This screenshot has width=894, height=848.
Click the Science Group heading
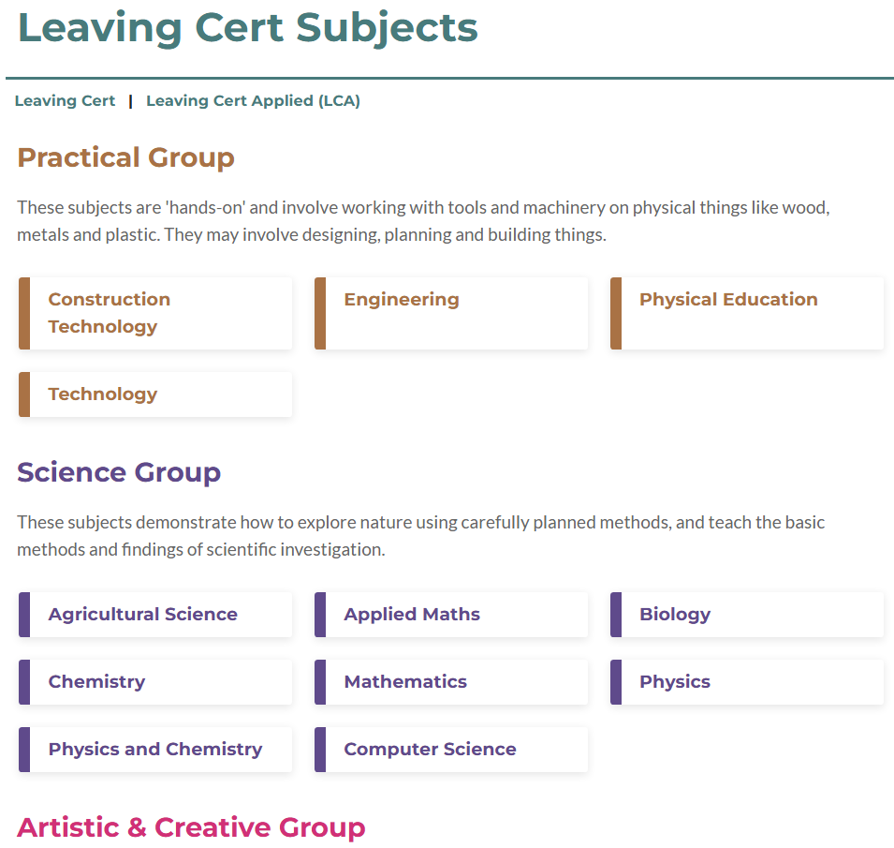(x=119, y=472)
